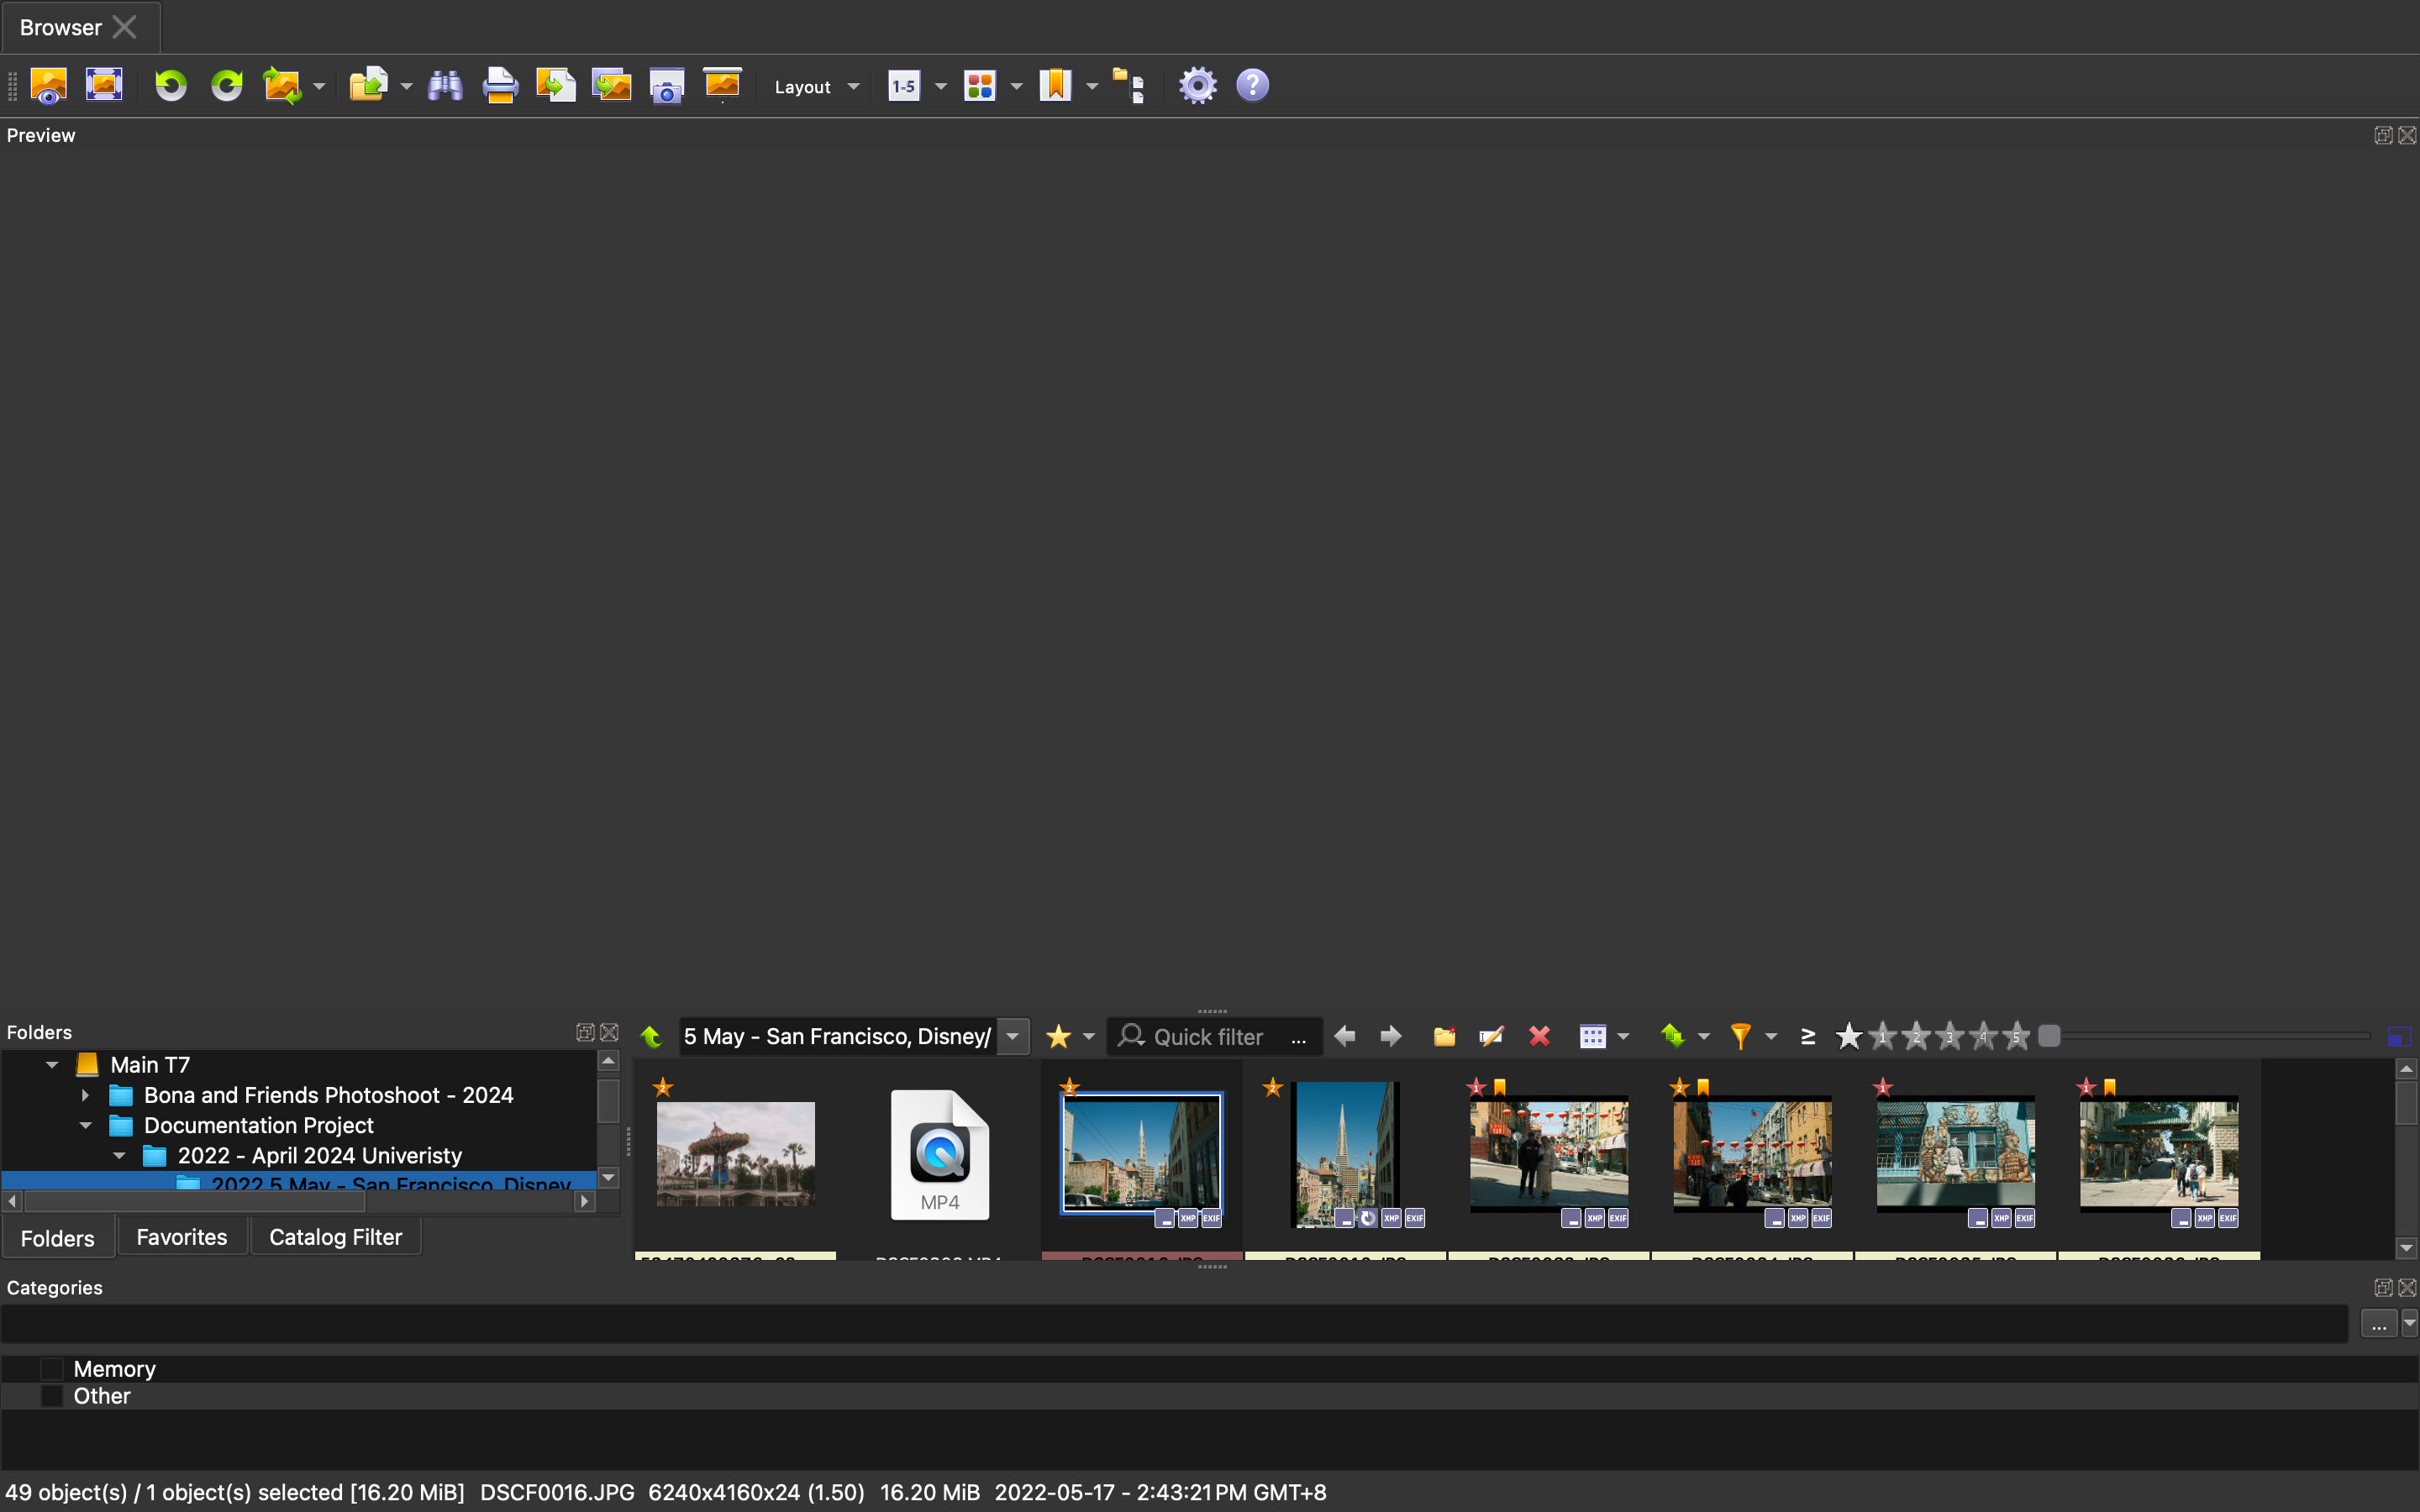Click the orange funnel filter icon
Screen dimensions: 2420x1512
1741,1037
